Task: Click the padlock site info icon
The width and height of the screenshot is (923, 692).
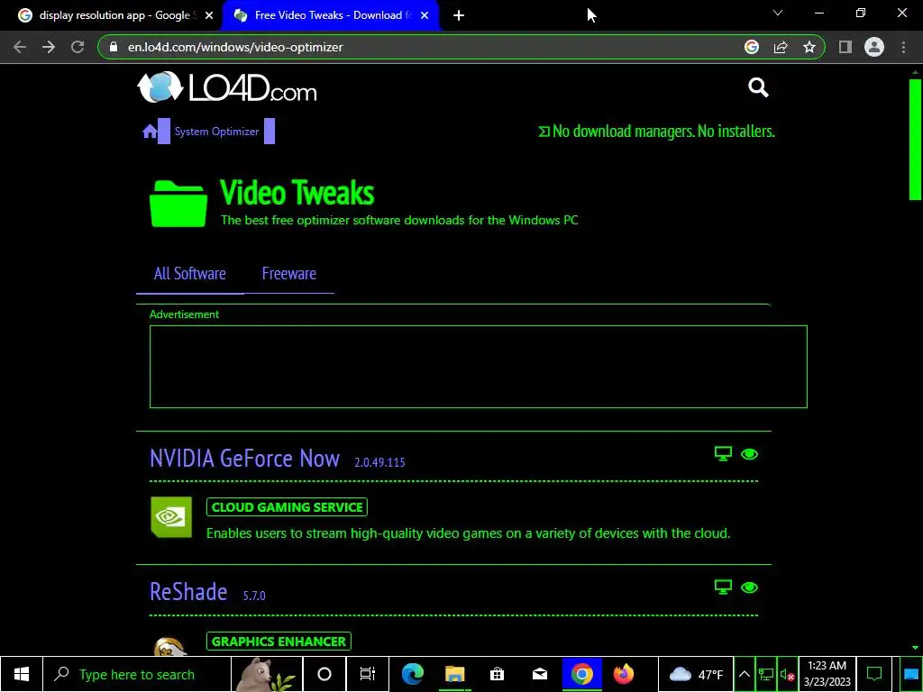Action: pyautogui.click(x=114, y=47)
